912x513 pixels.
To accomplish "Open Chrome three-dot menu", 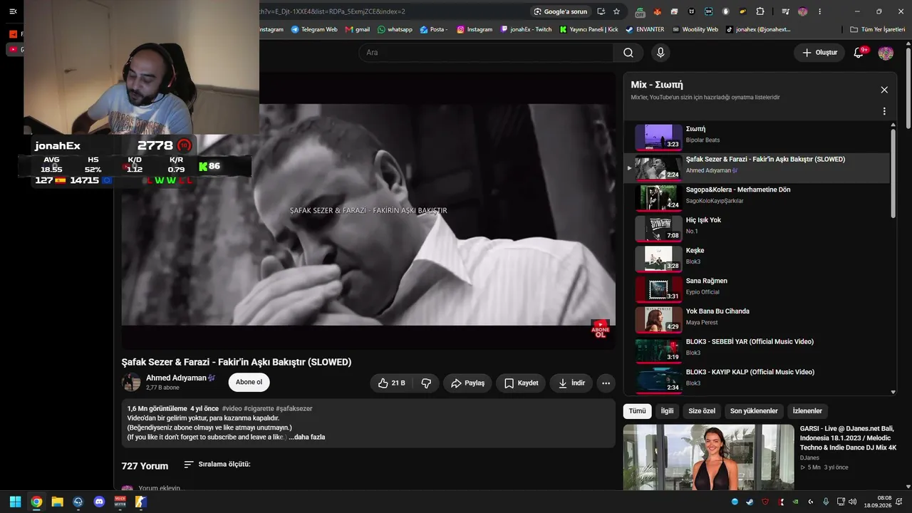I will pos(820,11).
